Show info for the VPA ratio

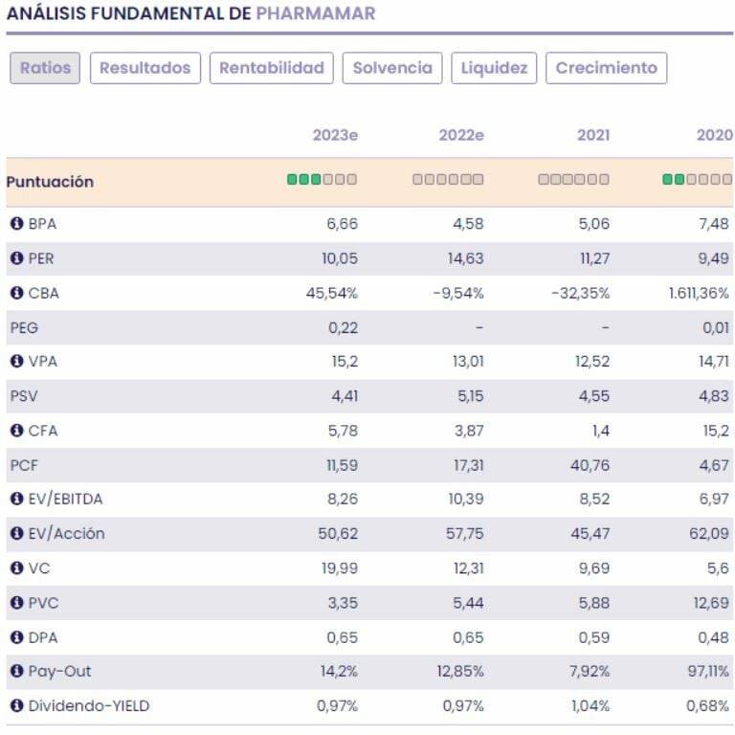(x=17, y=362)
